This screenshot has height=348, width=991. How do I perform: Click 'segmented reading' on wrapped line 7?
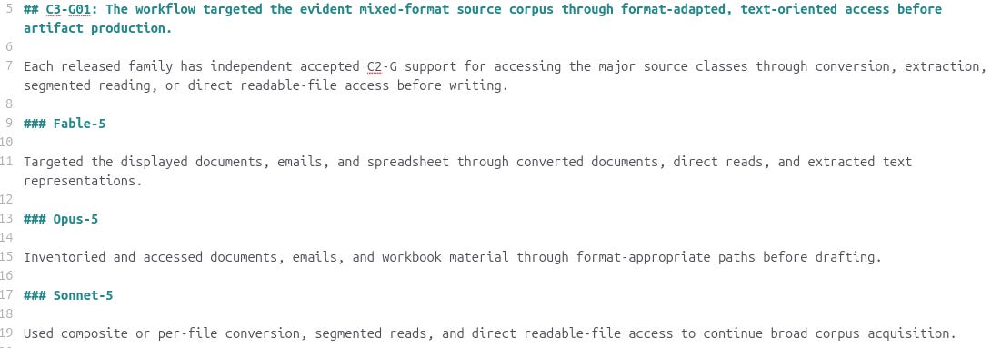87,85
